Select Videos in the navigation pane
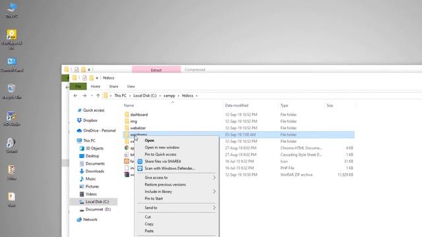This screenshot has height=237, width=422. click(91, 194)
